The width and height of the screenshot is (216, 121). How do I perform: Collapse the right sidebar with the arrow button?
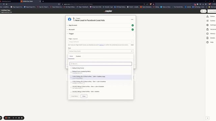[x=208, y=118]
